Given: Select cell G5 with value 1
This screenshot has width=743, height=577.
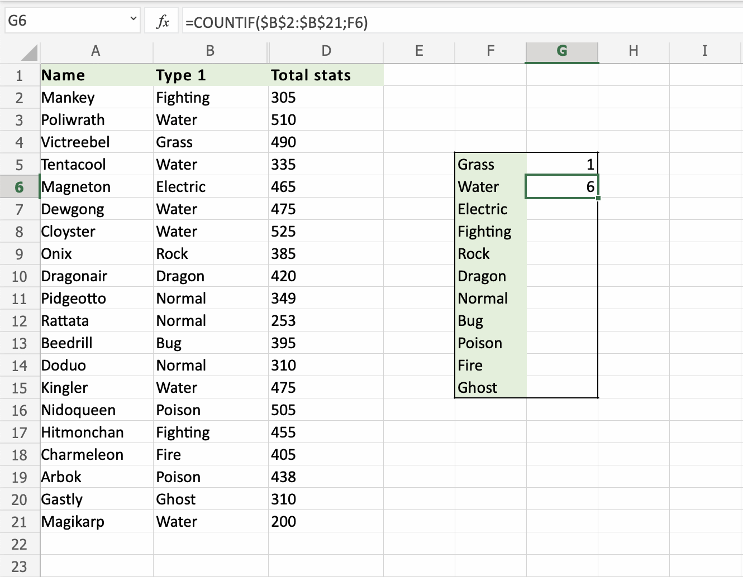Looking at the screenshot, I should [x=562, y=165].
